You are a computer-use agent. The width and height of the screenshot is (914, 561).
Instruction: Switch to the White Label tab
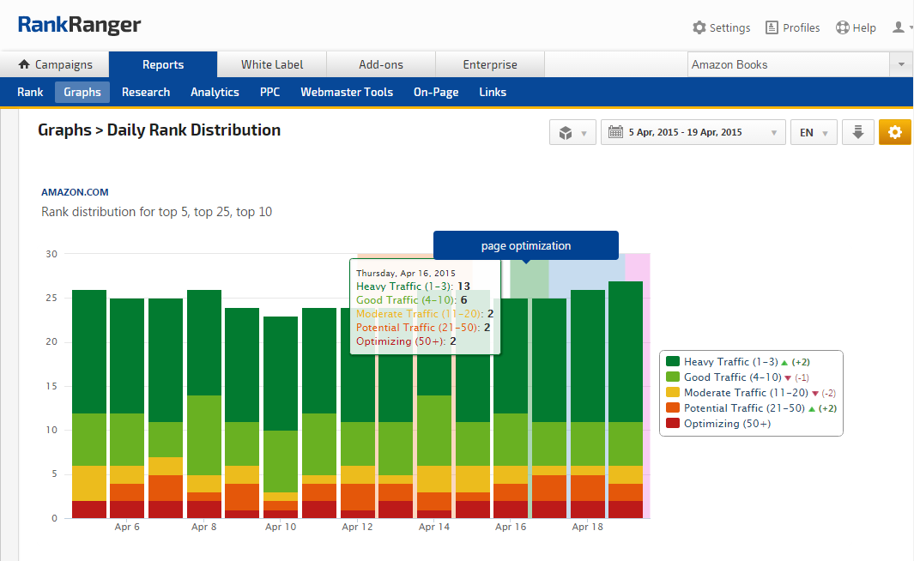(x=271, y=64)
